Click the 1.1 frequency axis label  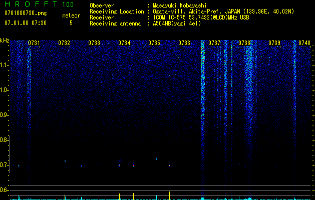(4, 65)
